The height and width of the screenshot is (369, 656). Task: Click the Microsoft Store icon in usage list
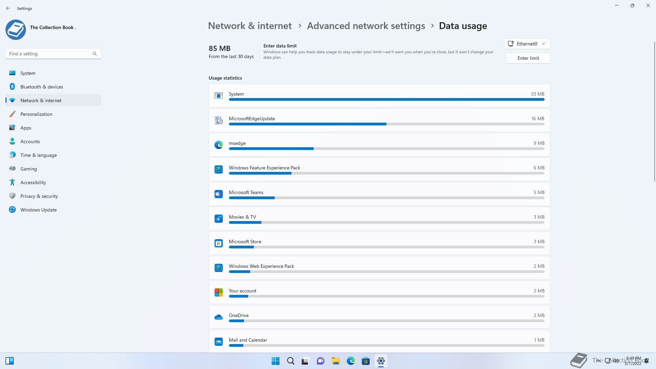point(219,243)
